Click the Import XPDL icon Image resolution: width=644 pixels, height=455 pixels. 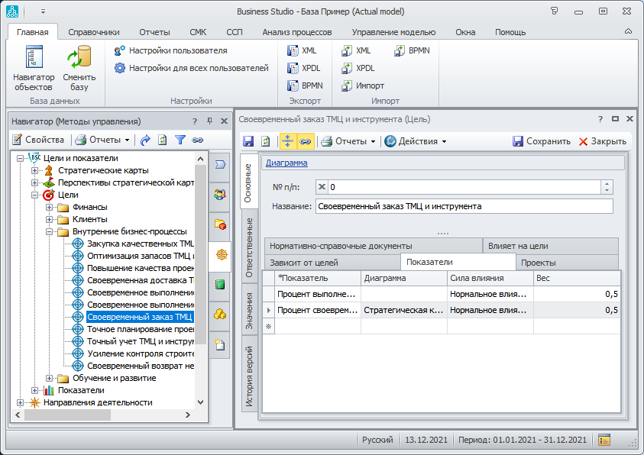358,68
